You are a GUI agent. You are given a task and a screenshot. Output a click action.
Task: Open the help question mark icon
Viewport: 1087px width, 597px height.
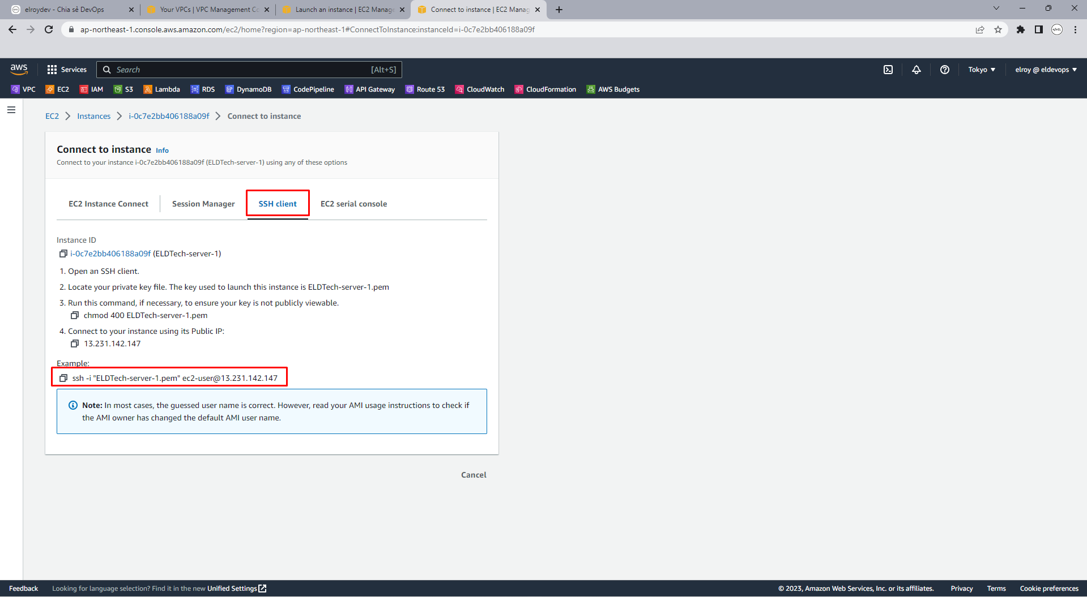click(944, 70)
